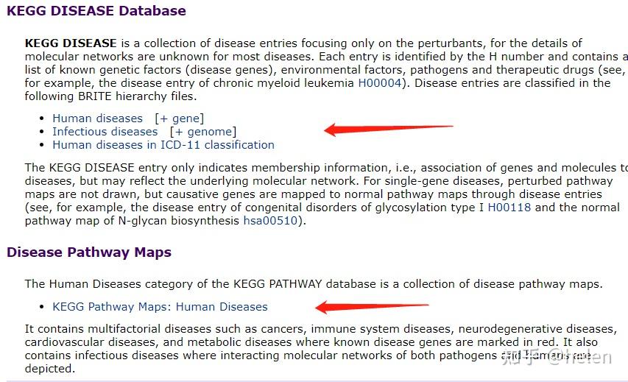Click the 'KEGG DISEASE Database' heading
Viewport: 628px width, 382px height.
96,11
